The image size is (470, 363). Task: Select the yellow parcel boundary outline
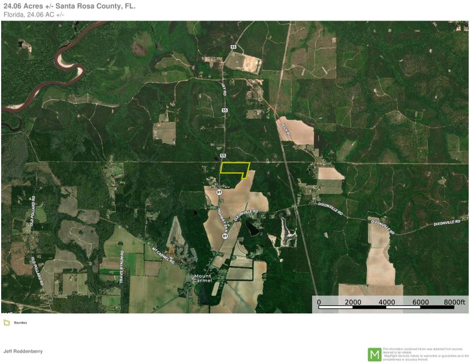236,168
